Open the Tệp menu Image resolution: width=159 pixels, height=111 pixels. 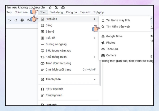tap(9, 12)
